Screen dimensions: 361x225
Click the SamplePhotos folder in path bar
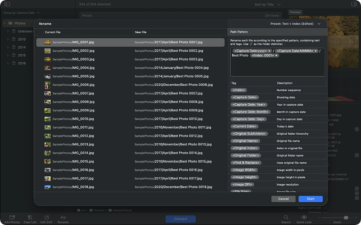point(120,210)
